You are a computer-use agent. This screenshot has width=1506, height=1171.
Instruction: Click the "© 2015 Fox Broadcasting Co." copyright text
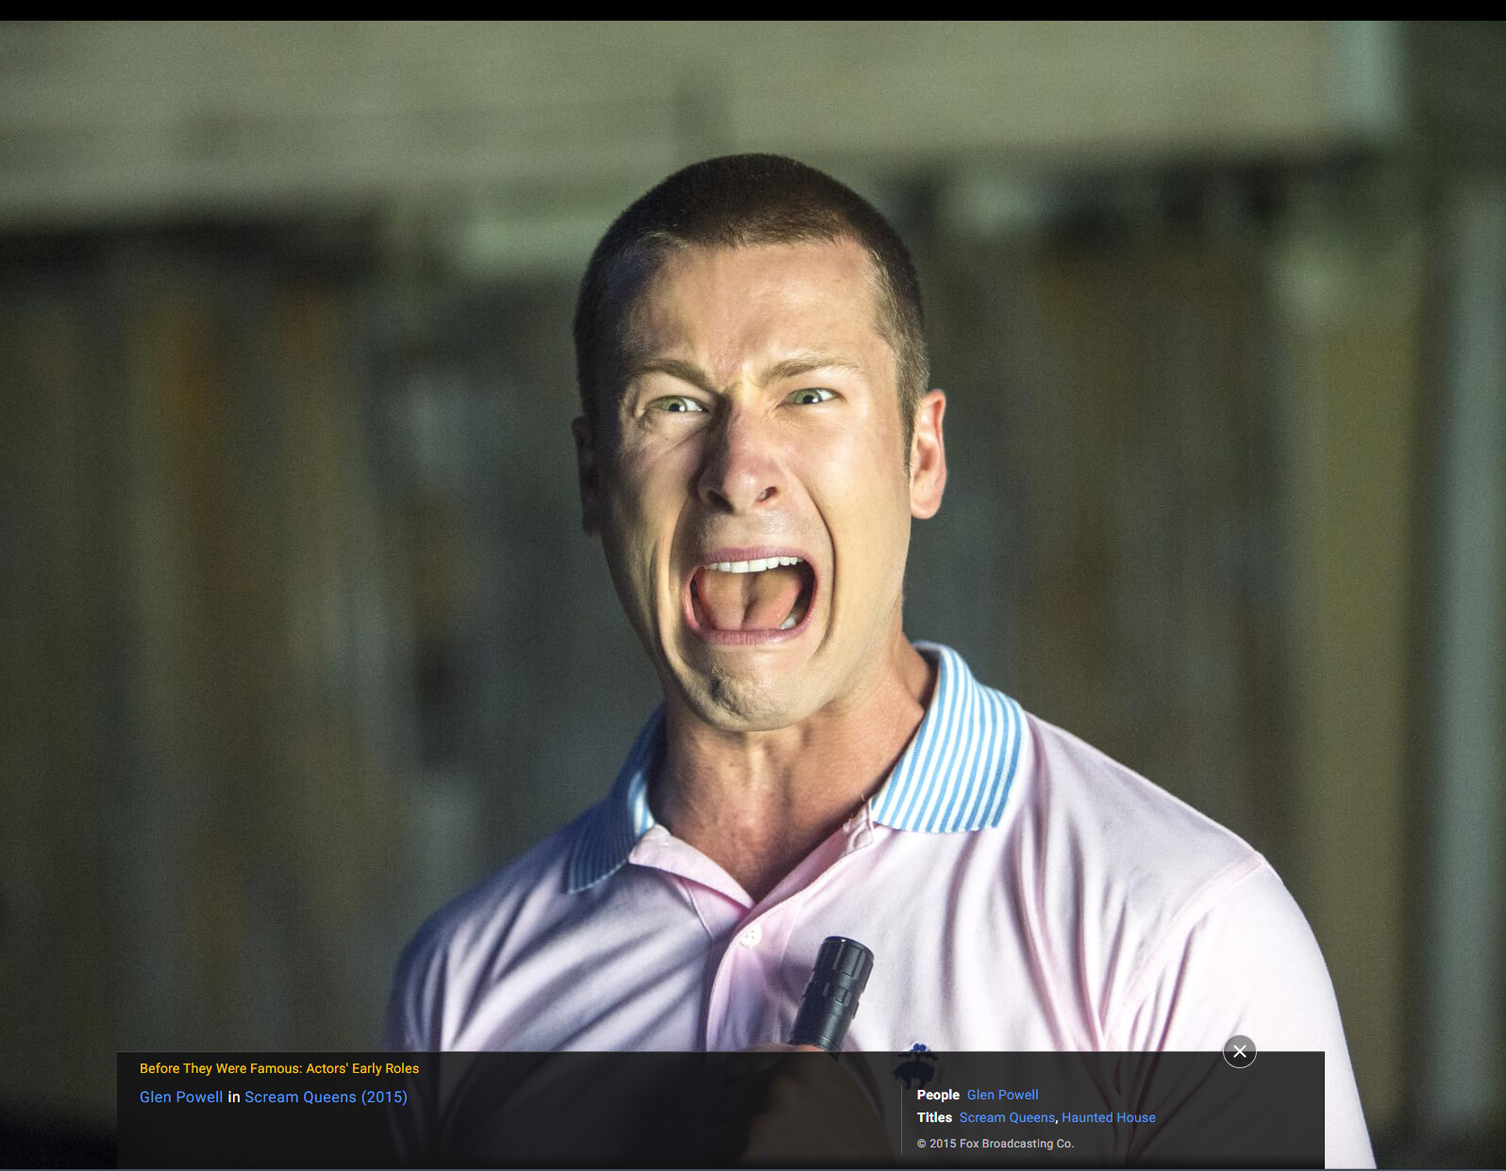click(996, 1144)
